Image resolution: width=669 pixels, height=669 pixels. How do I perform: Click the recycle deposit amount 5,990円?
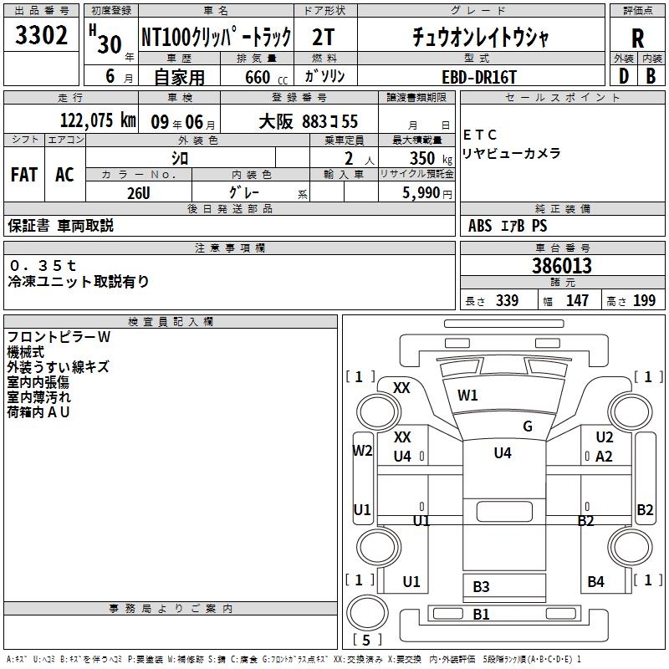click(426, 192)
